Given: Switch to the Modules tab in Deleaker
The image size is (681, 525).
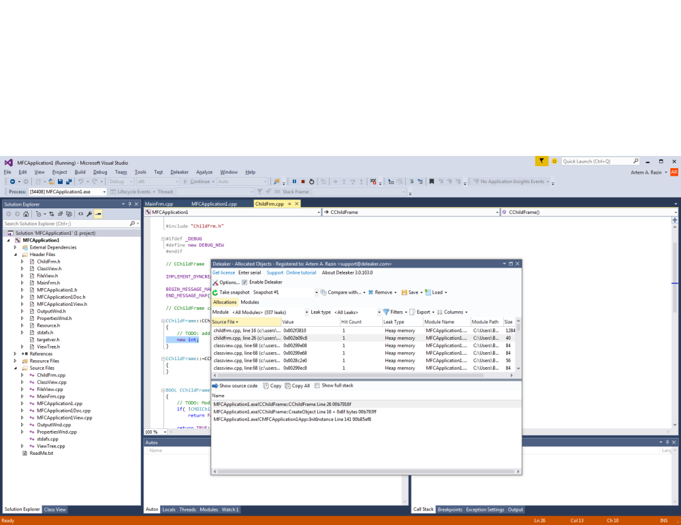Looking at the screenshot, I should tap(249, 302).
